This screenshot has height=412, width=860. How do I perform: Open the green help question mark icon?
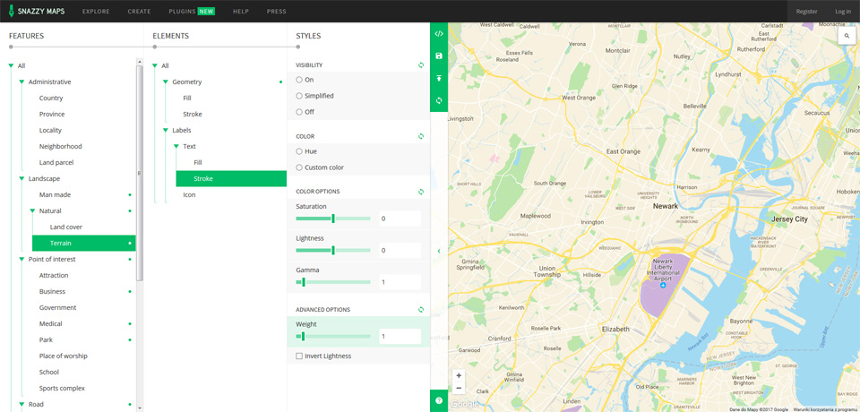[439, 401]
